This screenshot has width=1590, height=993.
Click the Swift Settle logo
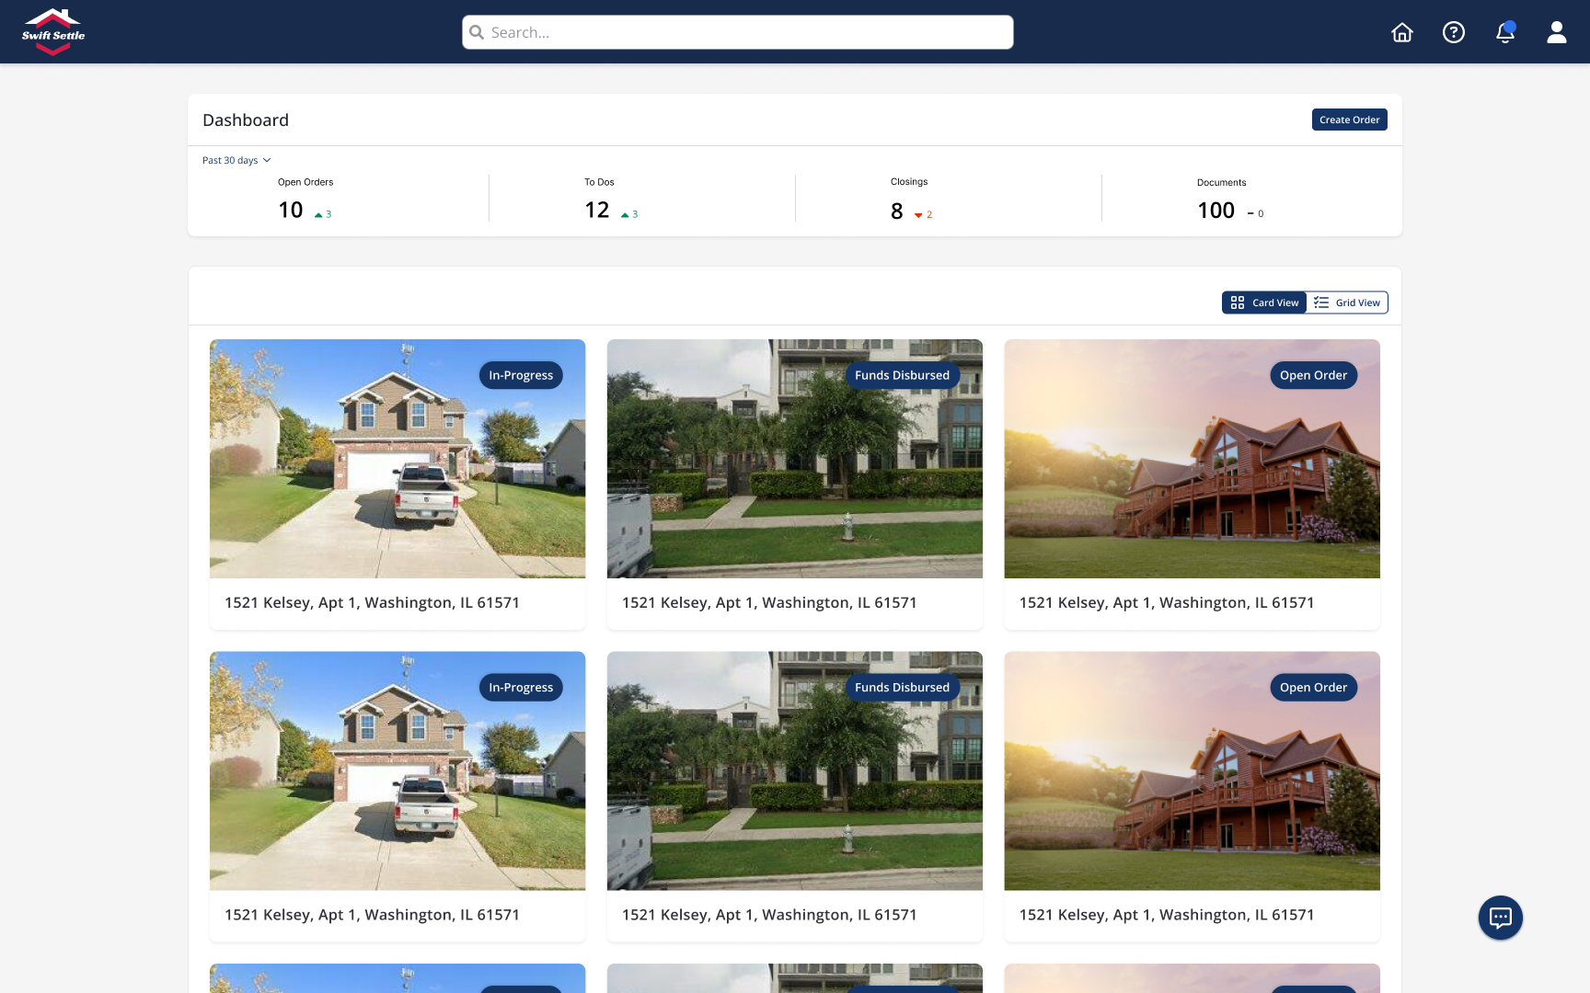(53, 32)
